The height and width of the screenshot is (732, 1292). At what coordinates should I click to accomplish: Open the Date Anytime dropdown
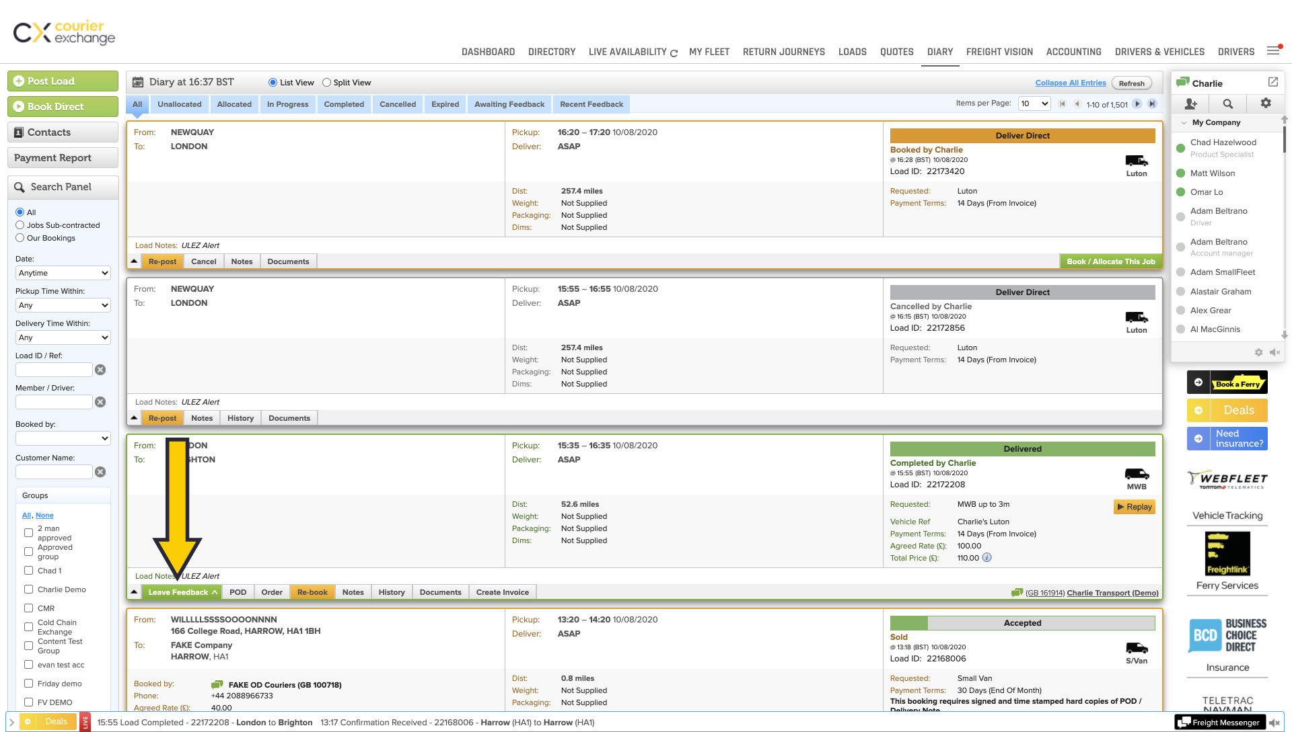pyautogui.click(x=63, y=273)
